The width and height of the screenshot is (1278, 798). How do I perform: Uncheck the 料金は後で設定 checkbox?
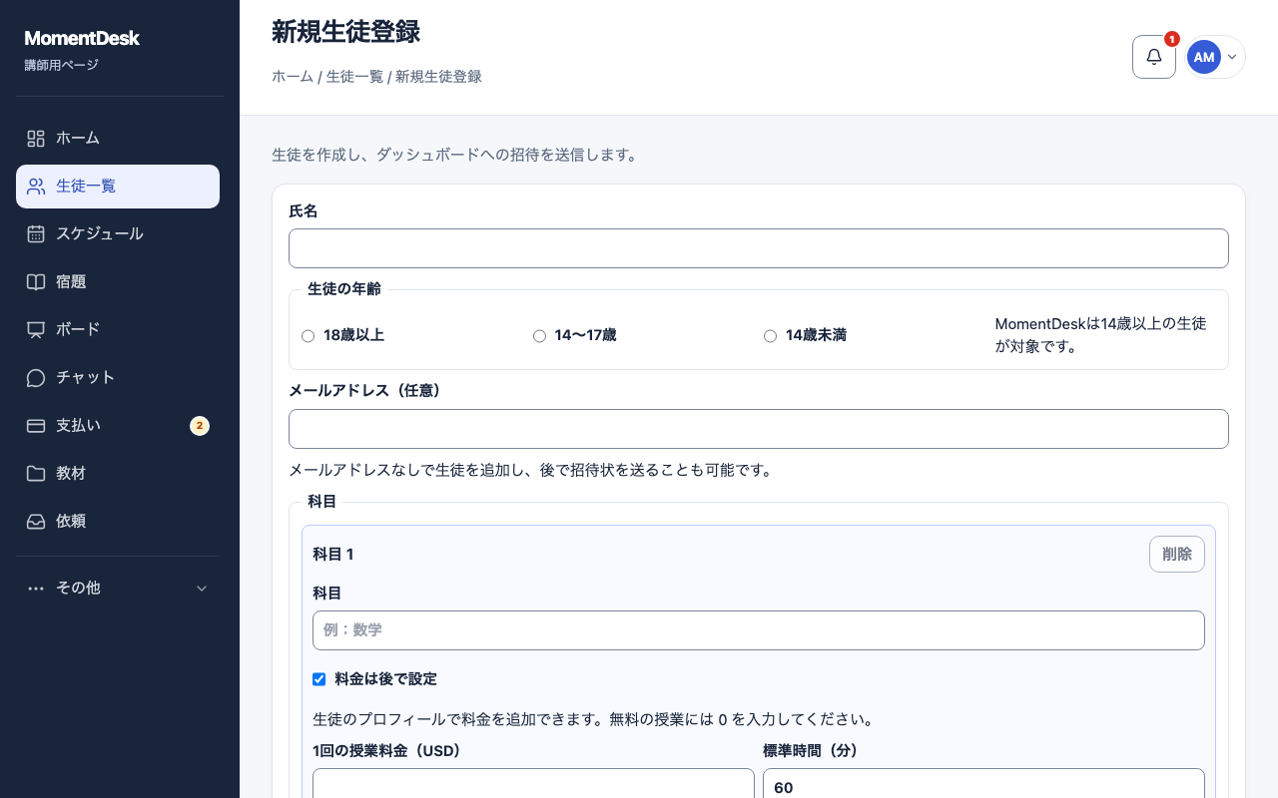(x=319, y=679)
